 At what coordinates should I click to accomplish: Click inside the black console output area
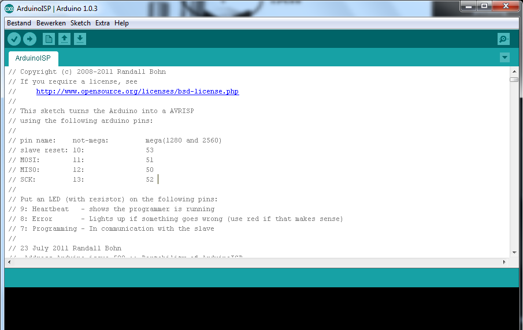point(261,308)
